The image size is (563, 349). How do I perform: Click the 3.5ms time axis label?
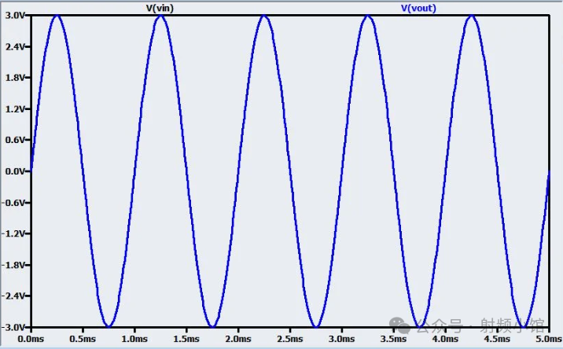click(394, 340)
